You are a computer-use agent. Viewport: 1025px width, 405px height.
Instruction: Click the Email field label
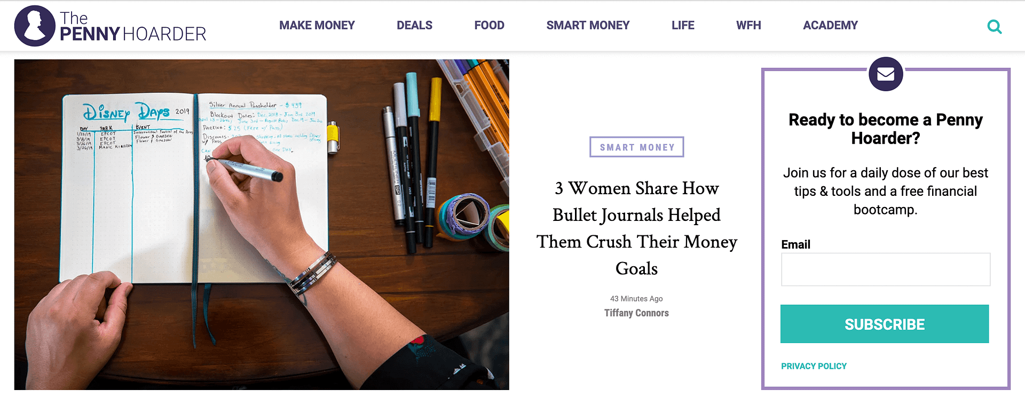[x=795, y=244]
